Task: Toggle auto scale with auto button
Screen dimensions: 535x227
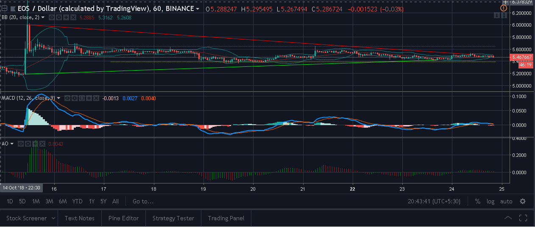Action: coord(506,201)
